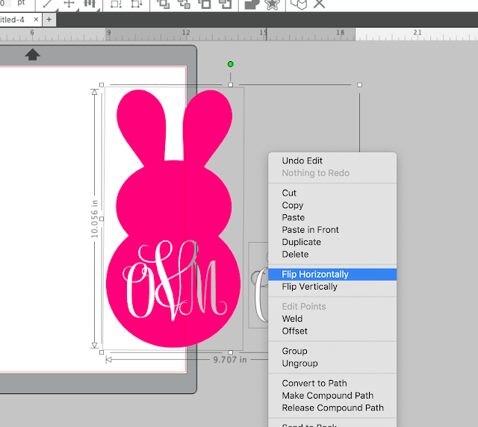This screenshot has width=478, height=427.
Task: Click the line style tool icon
Action: click(x=47, y=4)
